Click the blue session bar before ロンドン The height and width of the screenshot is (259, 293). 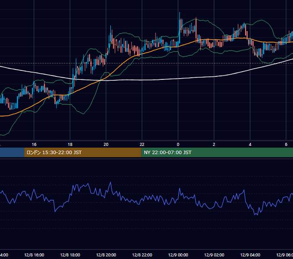click(12, 152)
